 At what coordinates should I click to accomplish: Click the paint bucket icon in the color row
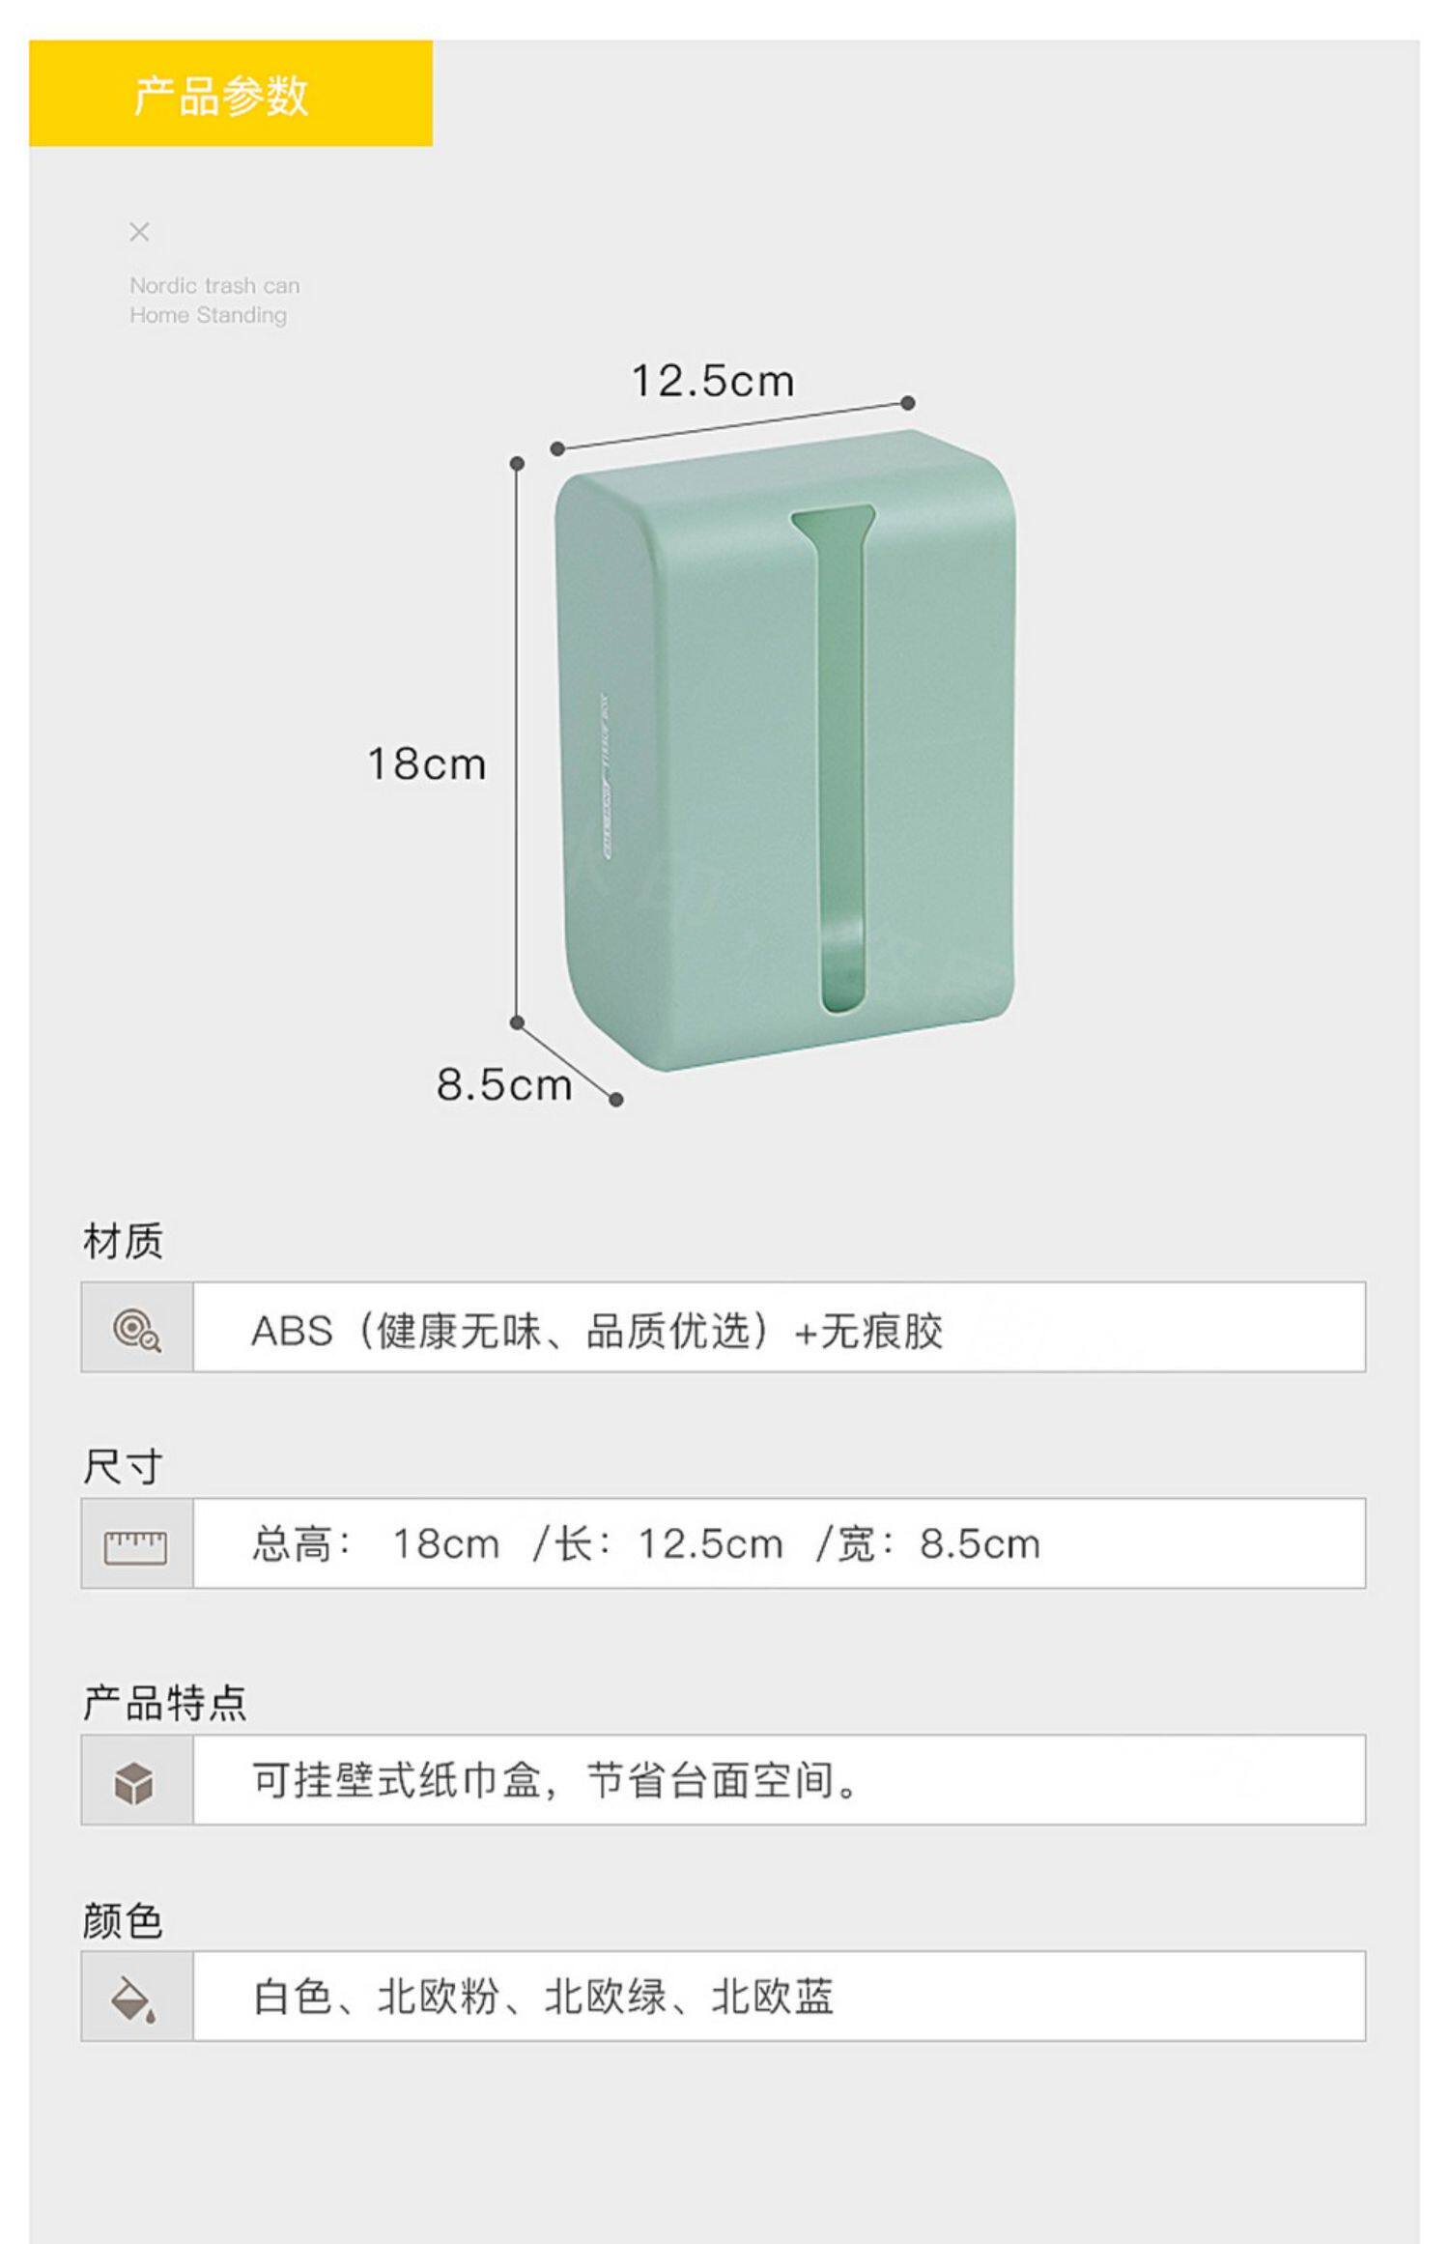point(134,1999)
